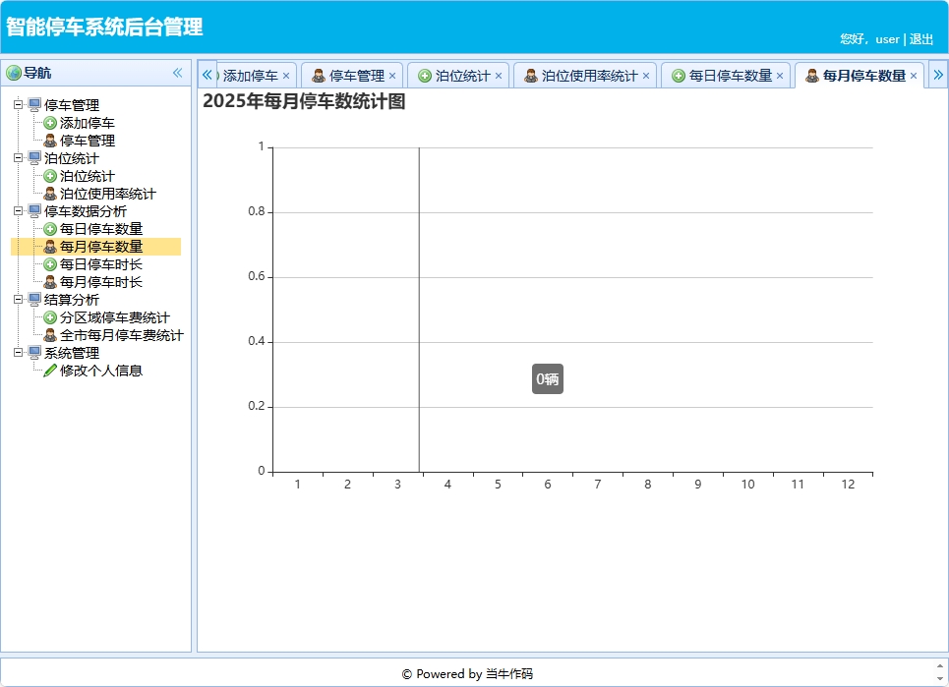Click the green plus icon beside 每日停车数量
949x687 pixels.
[x=50, y=229]
